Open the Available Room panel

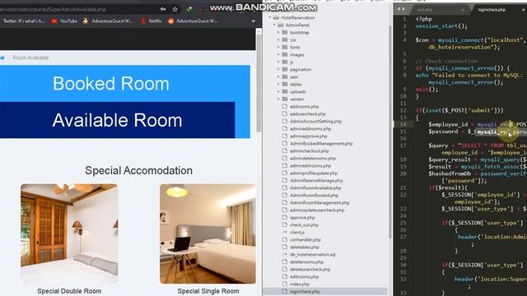click(117, 120)
